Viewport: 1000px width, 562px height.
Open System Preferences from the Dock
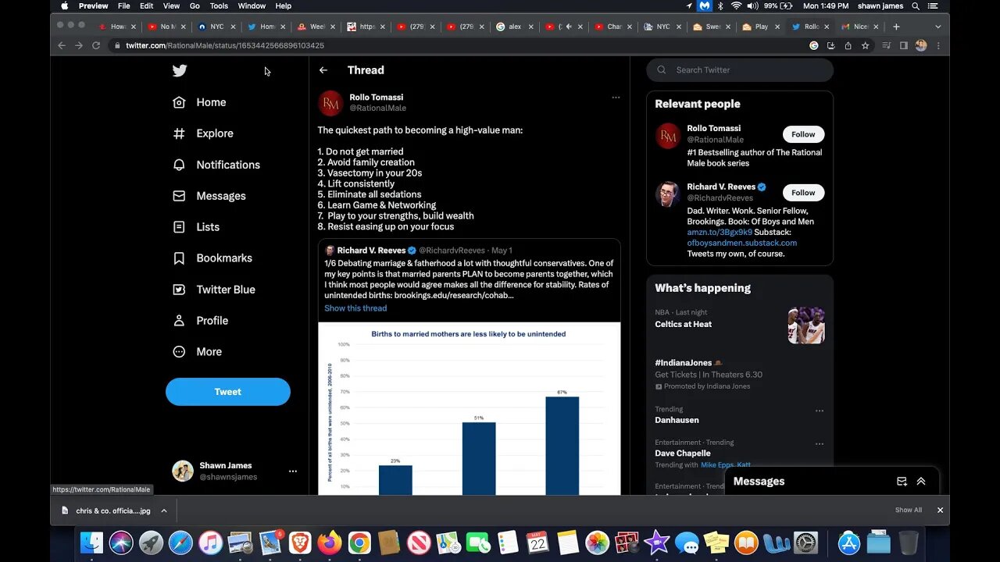(x=805, y=542)
